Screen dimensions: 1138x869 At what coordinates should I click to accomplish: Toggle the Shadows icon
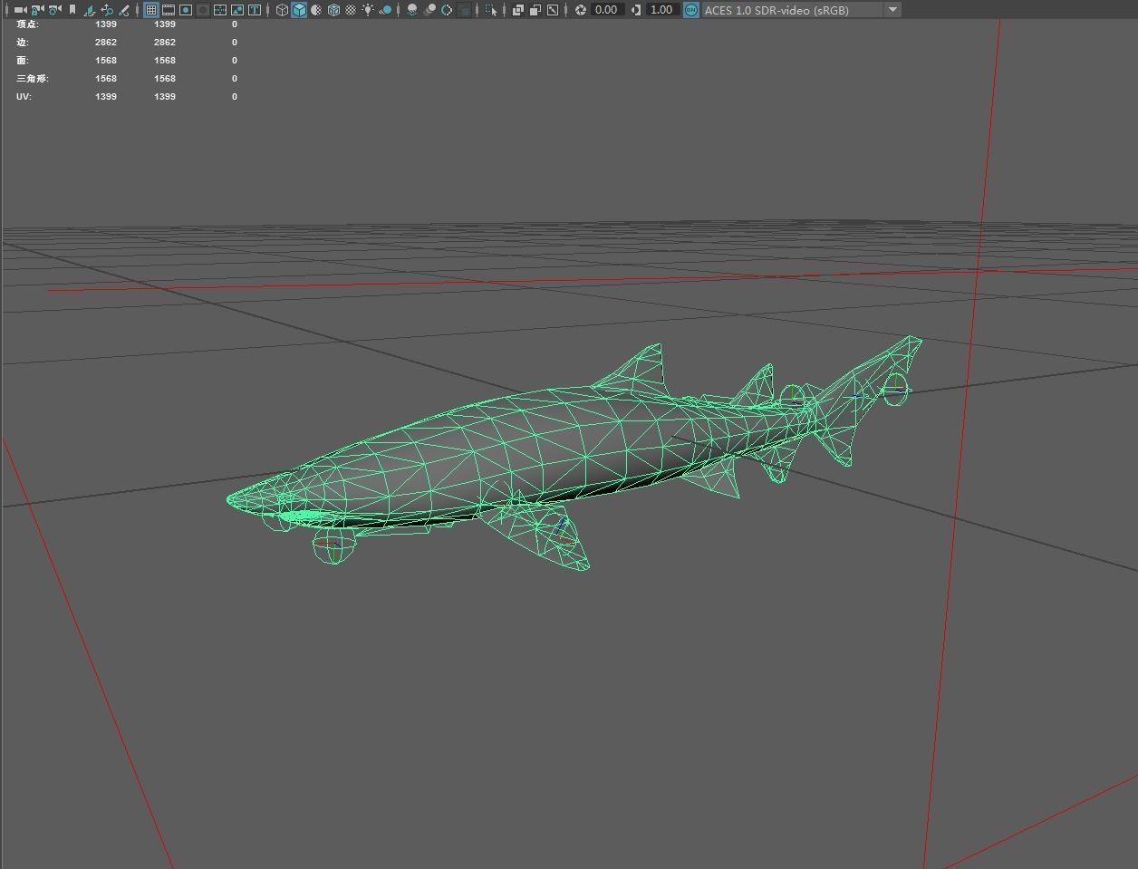(x=386, y=10)
